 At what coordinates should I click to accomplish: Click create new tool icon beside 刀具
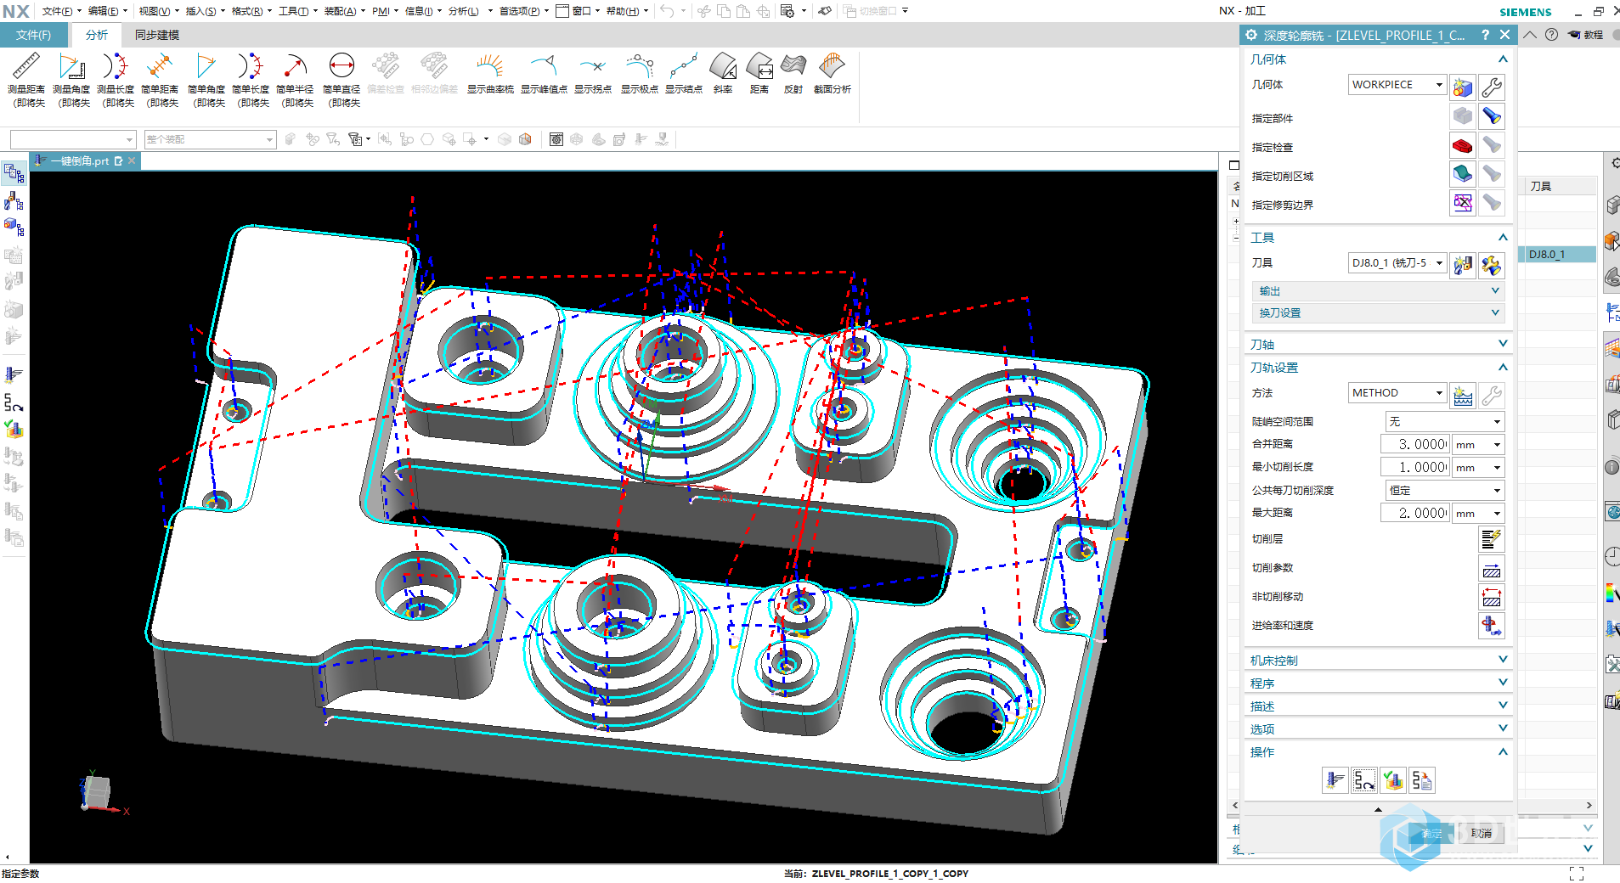point(1463,266)
